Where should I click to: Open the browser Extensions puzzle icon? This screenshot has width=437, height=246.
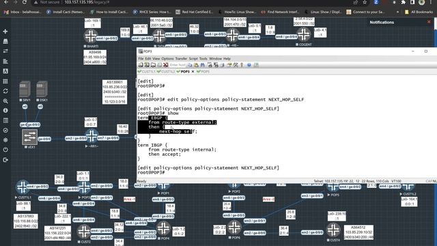pos(404,3)
